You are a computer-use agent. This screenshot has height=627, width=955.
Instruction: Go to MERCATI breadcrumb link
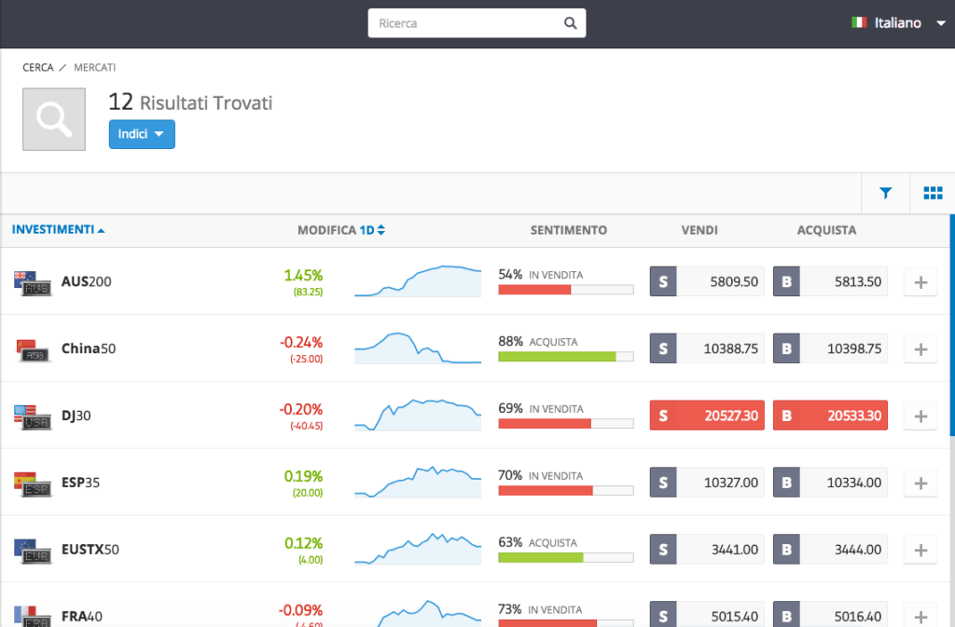pyautogui.click(x=94, y=67)
